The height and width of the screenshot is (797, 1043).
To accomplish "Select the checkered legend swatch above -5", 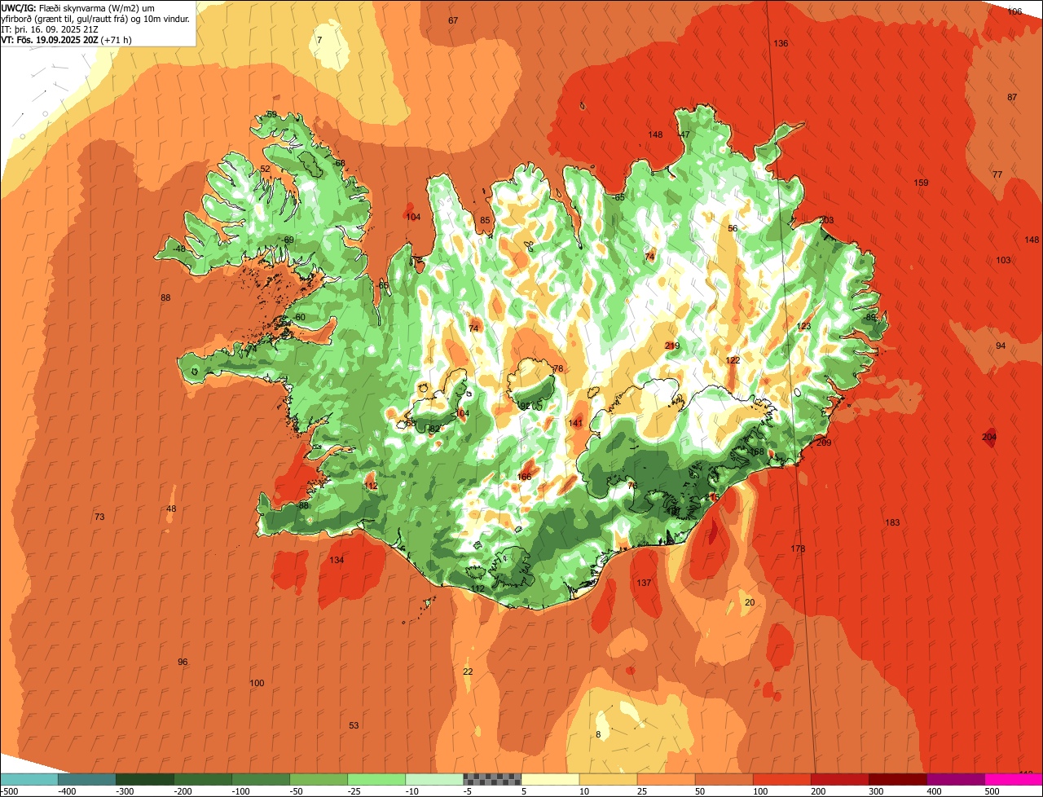I will [492, 779].
